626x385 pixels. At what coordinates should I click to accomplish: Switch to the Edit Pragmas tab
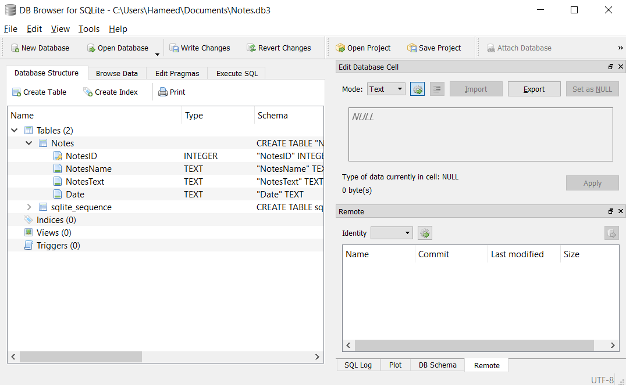(177, 73)
